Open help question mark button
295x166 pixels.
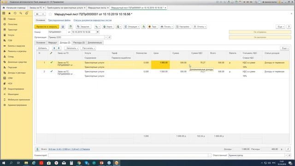[289, 27]
